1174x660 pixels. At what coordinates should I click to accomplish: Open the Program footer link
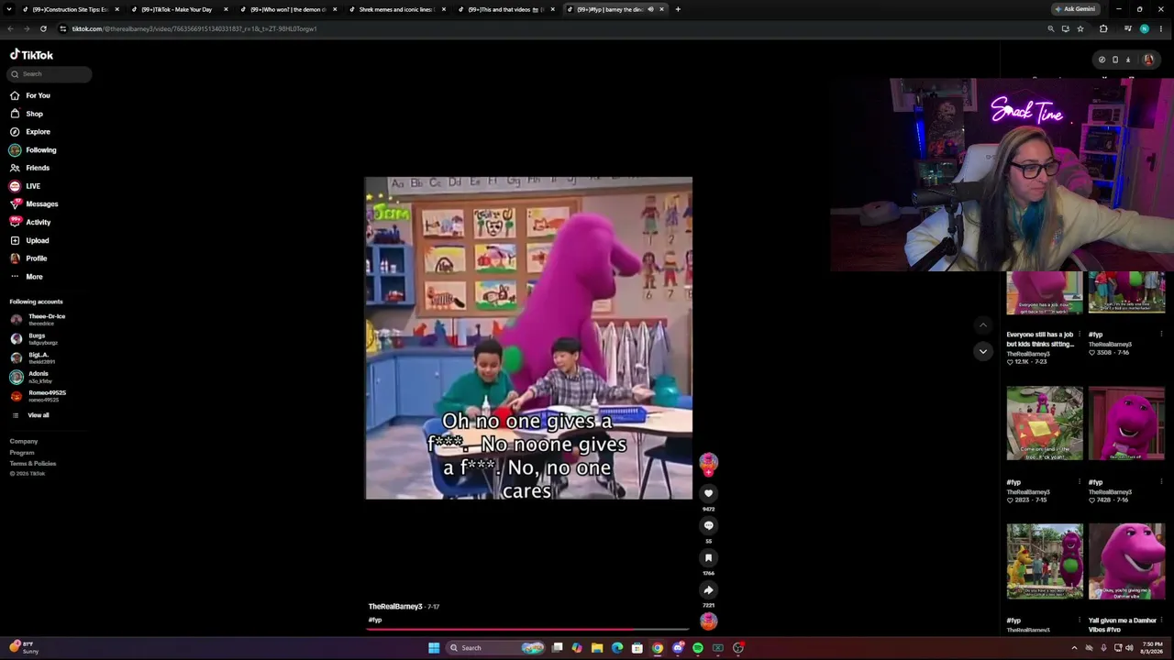coord(22,453)
